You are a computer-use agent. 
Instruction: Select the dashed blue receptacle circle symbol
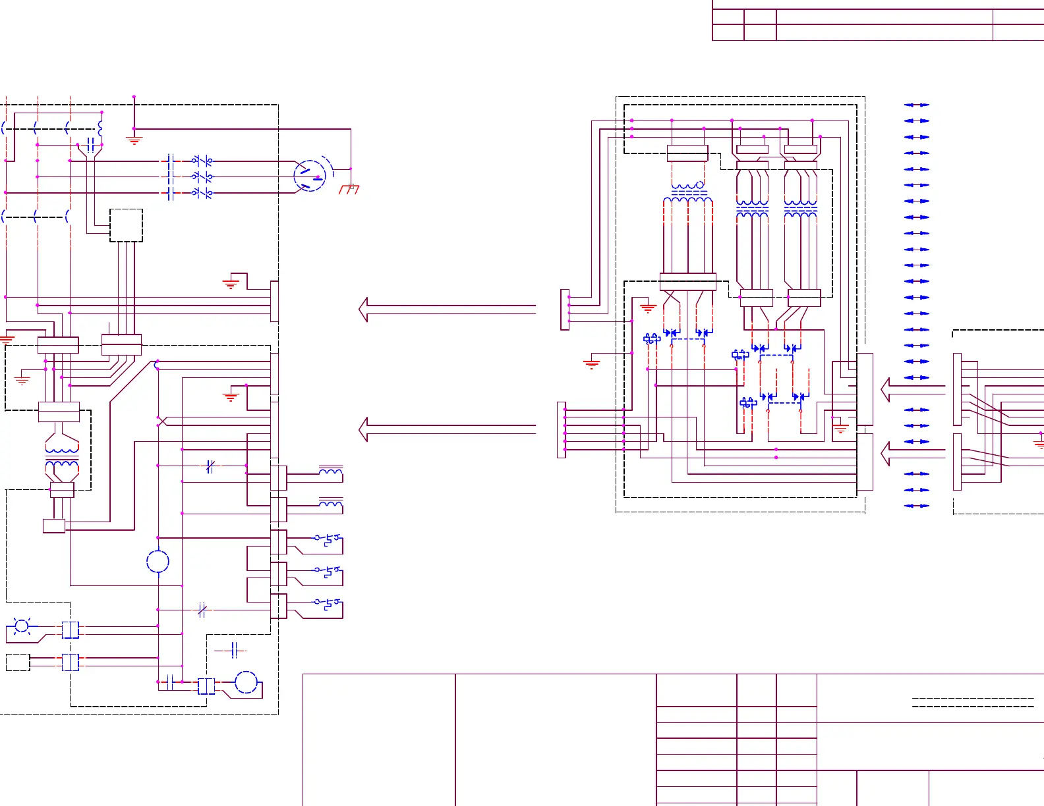(x=310, y=176)
